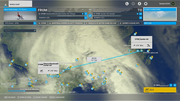This screenshot has width=180, height=101.
Task: Click the Gander airport marker on route
Action: 142,51
